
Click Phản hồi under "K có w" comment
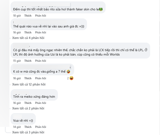pyautogui.click(x=40, y=79)
